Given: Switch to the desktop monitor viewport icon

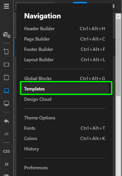Looking at the screenshot, I should tap(6, 103).
